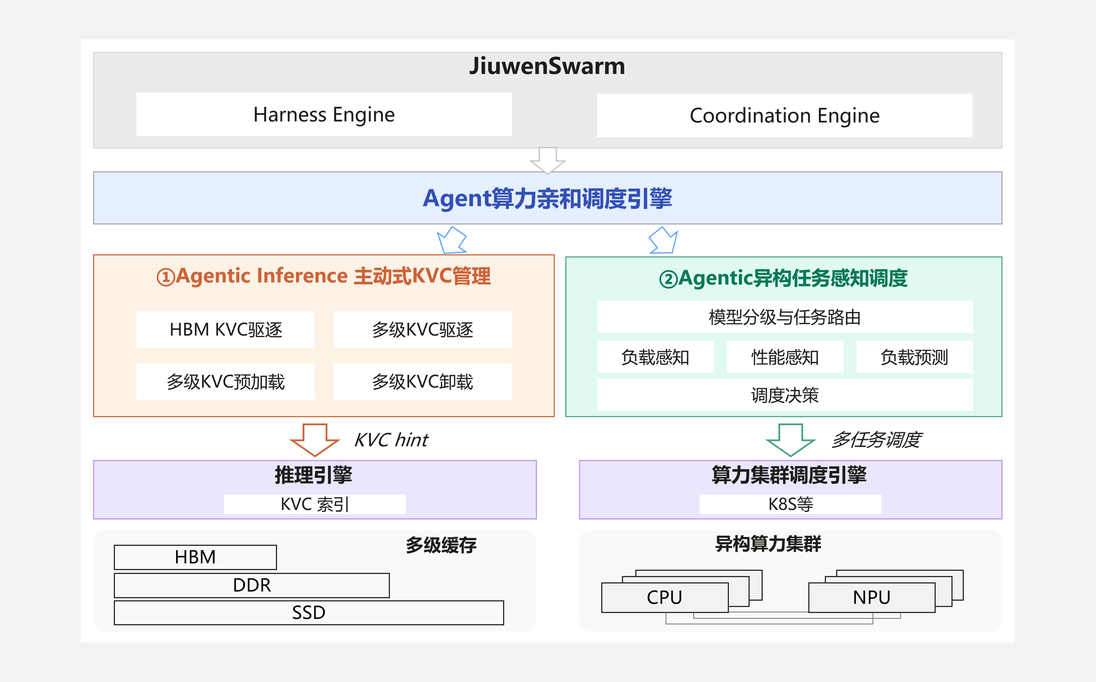This screenshot has width=1096, height=682.
Task: Select the K8S等 box
Action: tap(790, 504)
